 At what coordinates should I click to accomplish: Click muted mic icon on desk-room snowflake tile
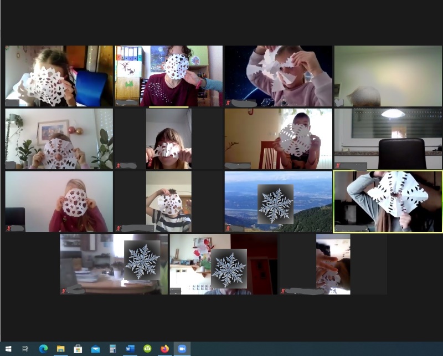tap(63, 291)
